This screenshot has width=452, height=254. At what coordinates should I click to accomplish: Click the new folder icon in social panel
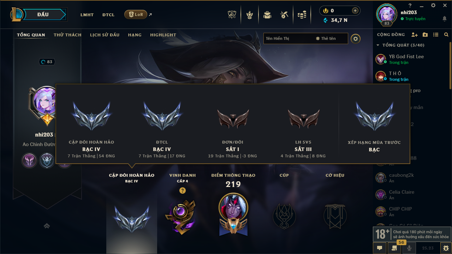pyautogui.click(x=425, y=35)
